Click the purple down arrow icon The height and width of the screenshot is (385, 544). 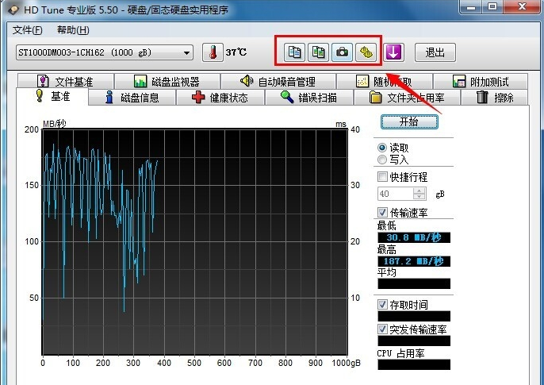(394, 52)
